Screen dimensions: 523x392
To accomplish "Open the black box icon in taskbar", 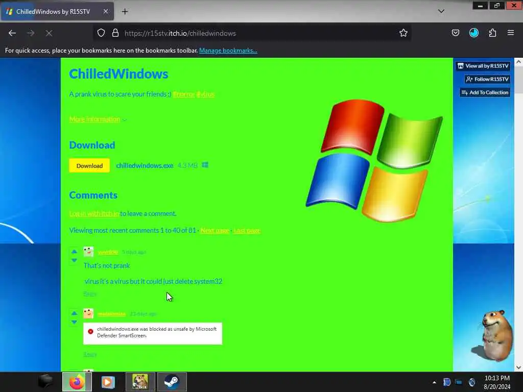I will pyautogui.click(x=45, y=381).
